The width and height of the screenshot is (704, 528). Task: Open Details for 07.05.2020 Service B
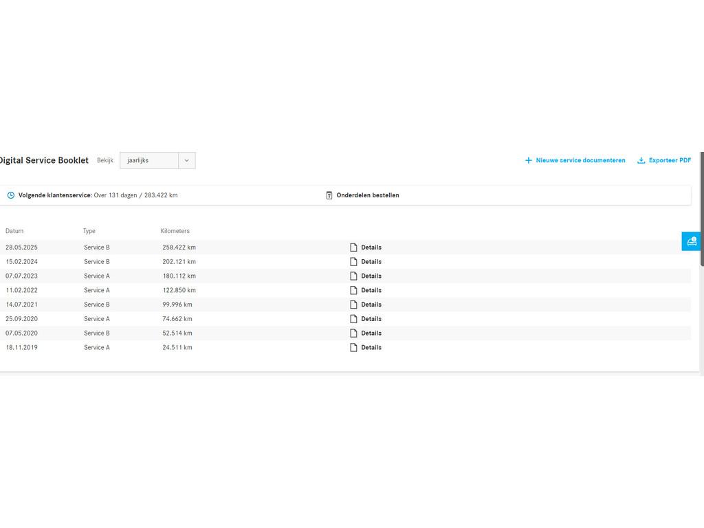coord(371,333)
